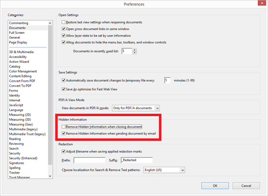Click the Cancel button
This screenshot has width=268, height=196.
246,186
